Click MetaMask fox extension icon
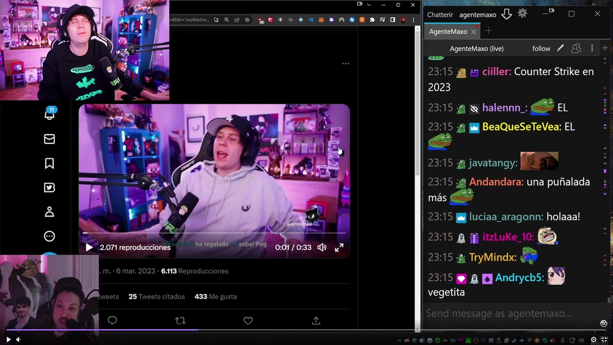613x345 pixels. pyautogui.click(x=321, y=20)
